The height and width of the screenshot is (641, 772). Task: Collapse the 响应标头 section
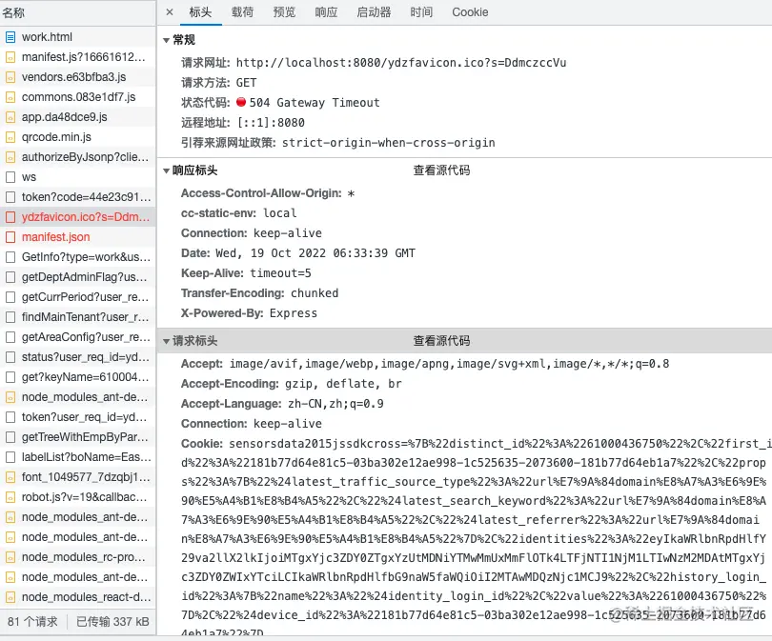(x=167, y=170)
